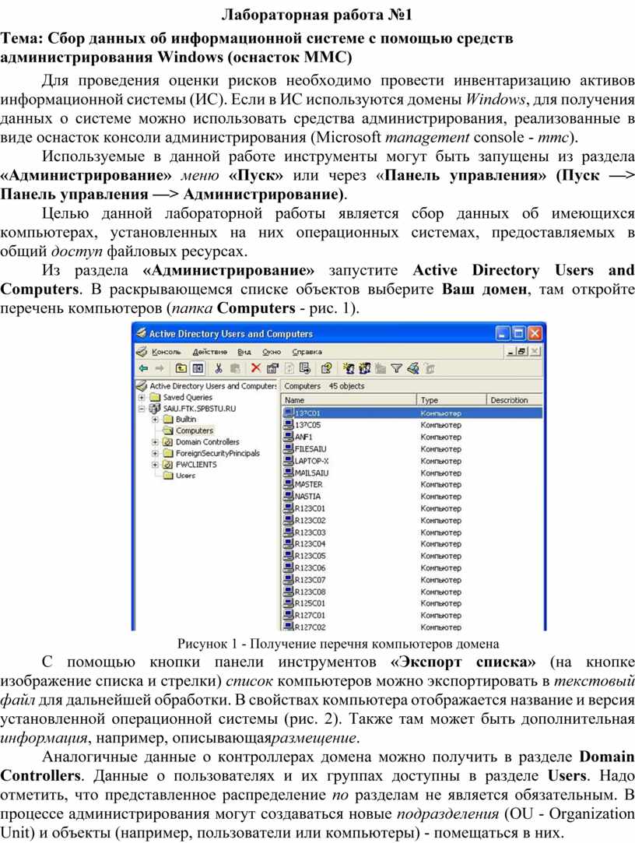
Task: Open the Консоль menu
Action: pyautogui.click(x=167, y=352)
